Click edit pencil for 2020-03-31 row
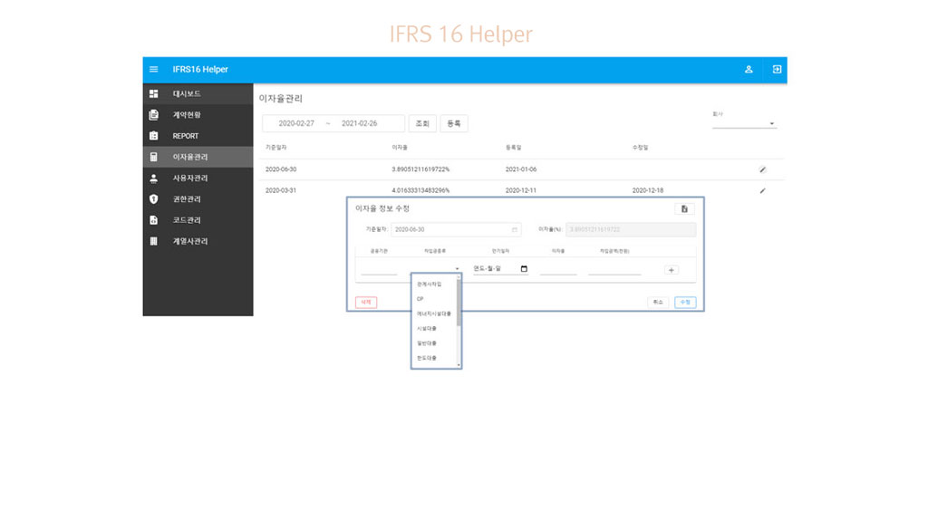Viewport: 928px width, 531px height. [x=762, y=191]
